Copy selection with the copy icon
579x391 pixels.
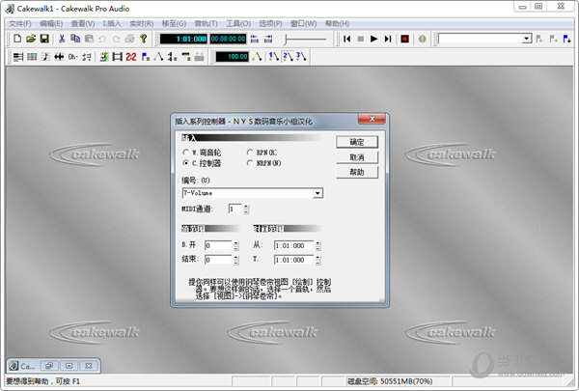click(75, 39)
